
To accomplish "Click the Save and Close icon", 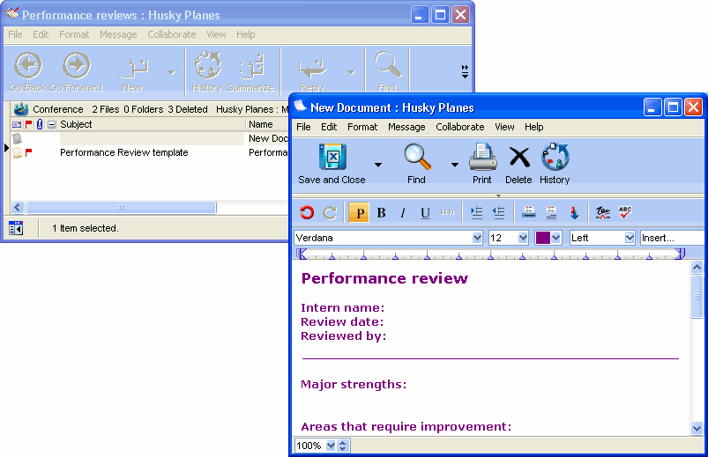I will (x=332, y=158).
